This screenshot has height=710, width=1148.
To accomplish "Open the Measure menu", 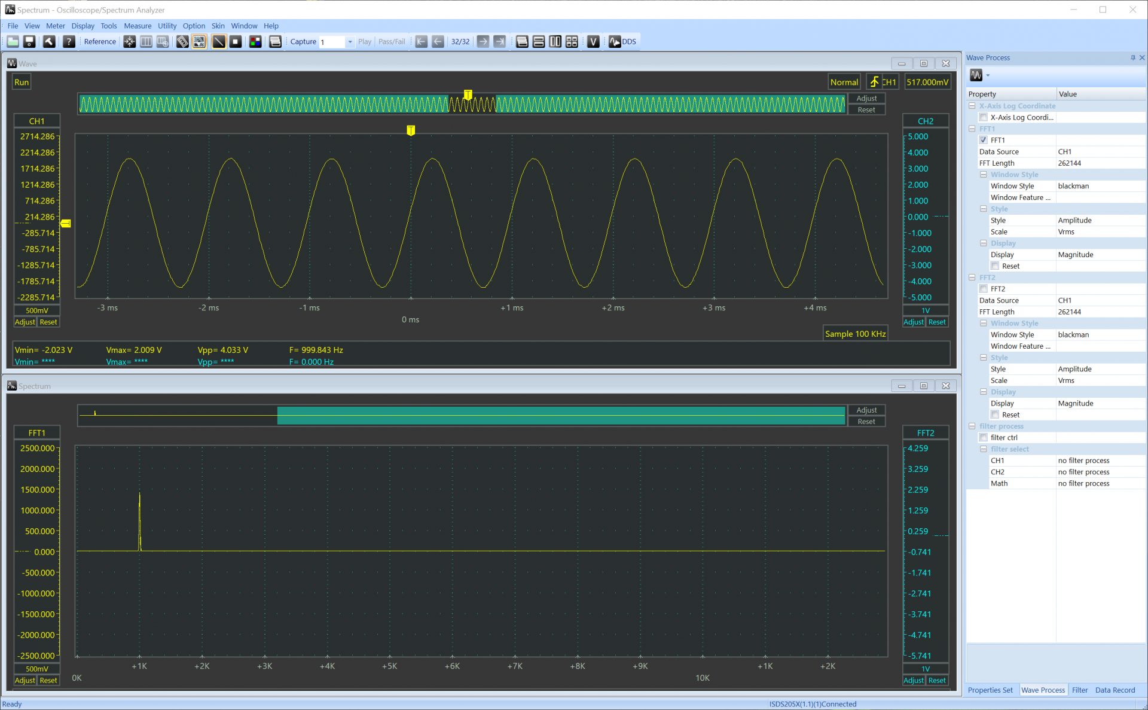I will 138,26.
